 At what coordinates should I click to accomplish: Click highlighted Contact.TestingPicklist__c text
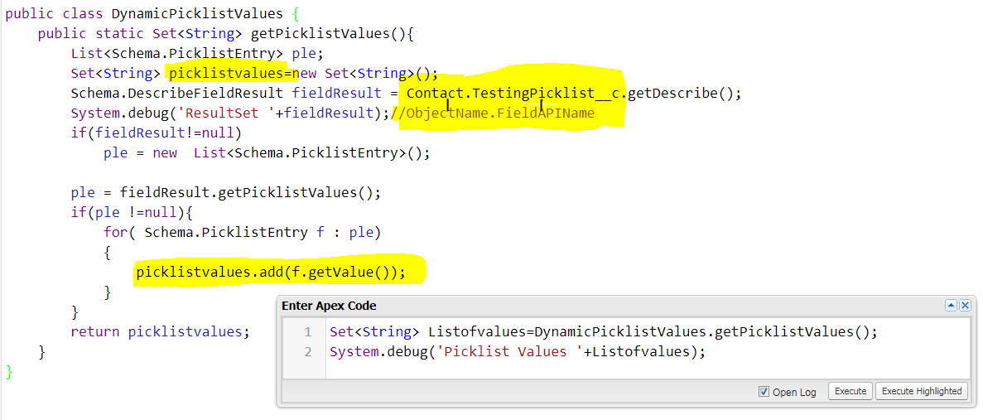click(513, 94)
